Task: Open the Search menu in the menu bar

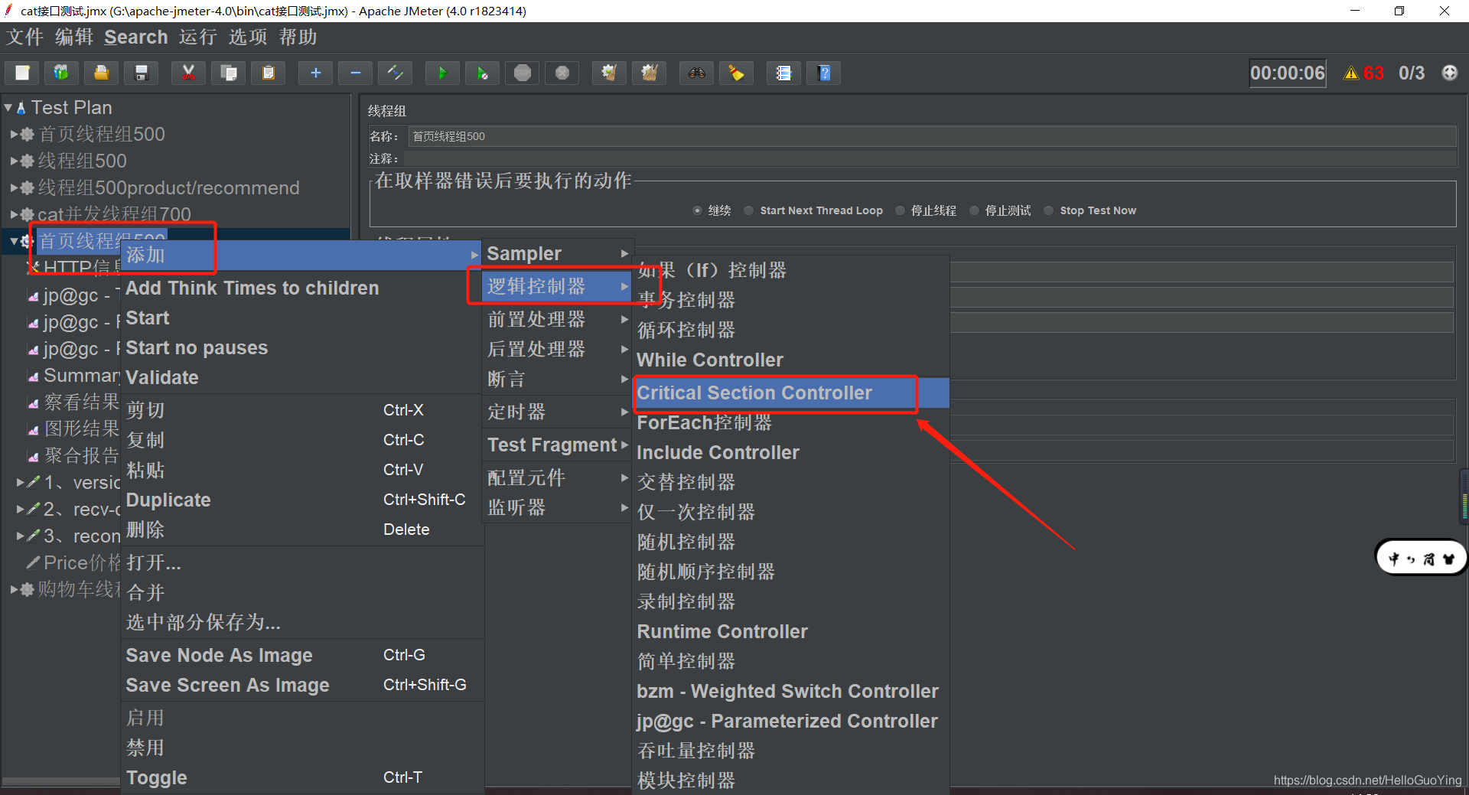Action: click(x=136, y=37)
